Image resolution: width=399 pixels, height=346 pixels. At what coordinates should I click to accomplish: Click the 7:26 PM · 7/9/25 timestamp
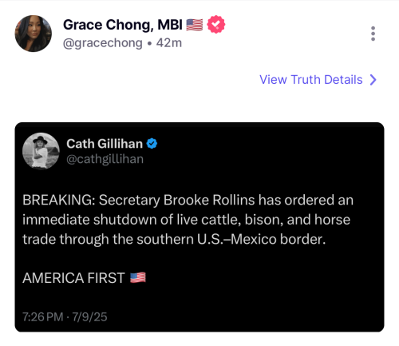(65, 317)
